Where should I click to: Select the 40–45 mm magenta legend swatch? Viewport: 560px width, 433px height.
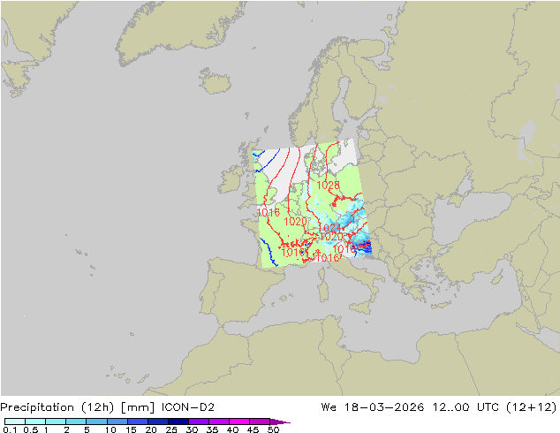239,422
